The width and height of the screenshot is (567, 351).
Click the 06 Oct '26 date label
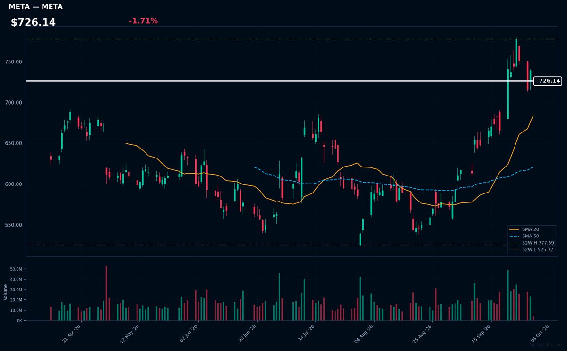(x=540, y=333)
